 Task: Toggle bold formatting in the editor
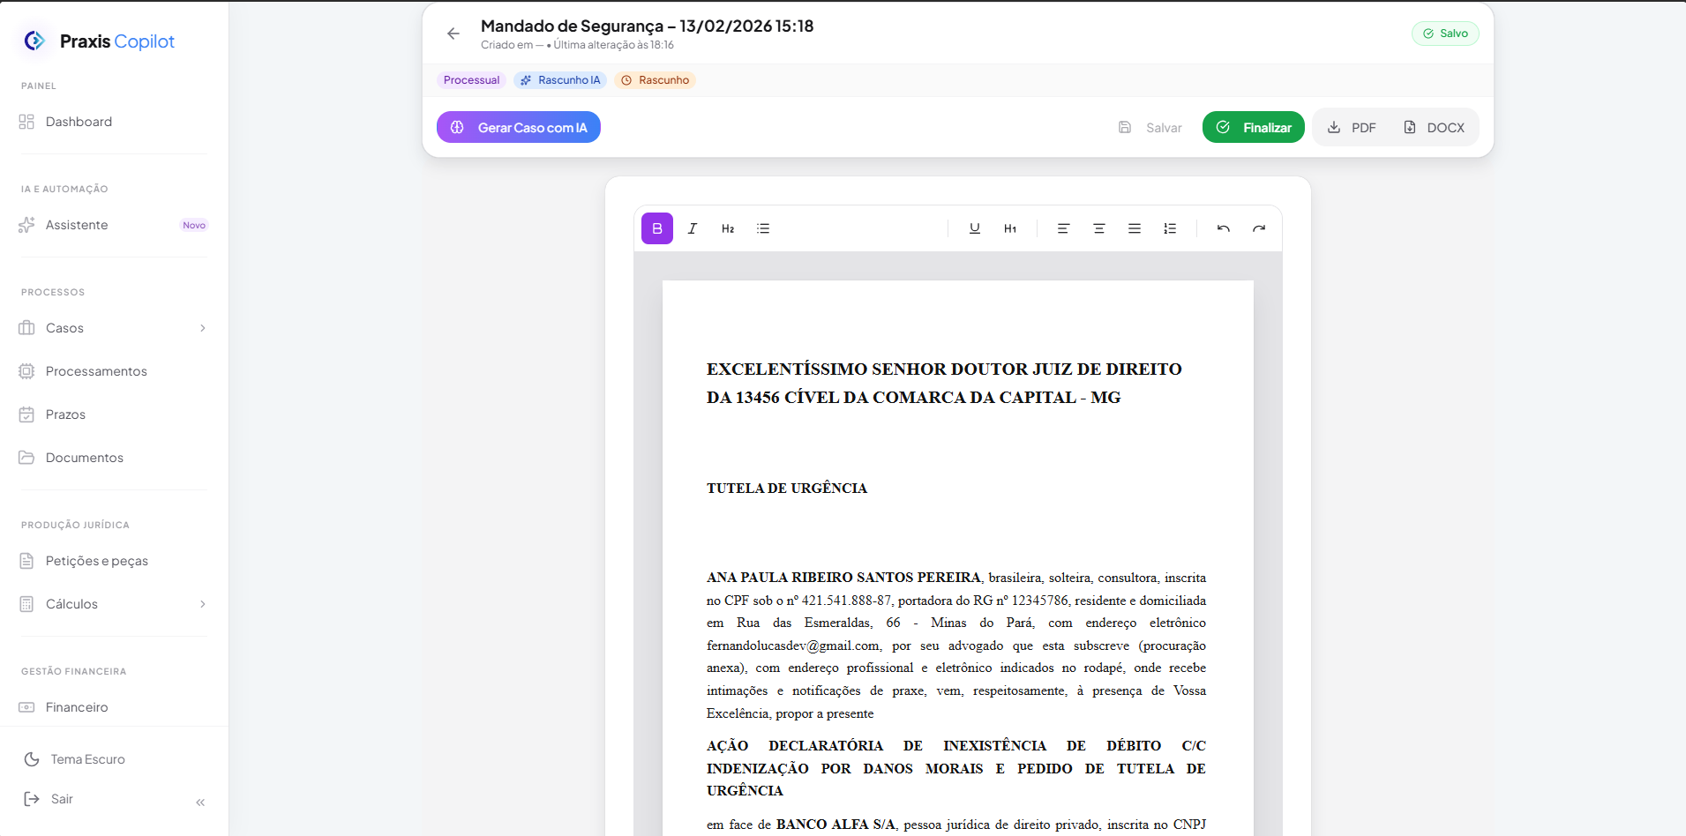point(656,228)
